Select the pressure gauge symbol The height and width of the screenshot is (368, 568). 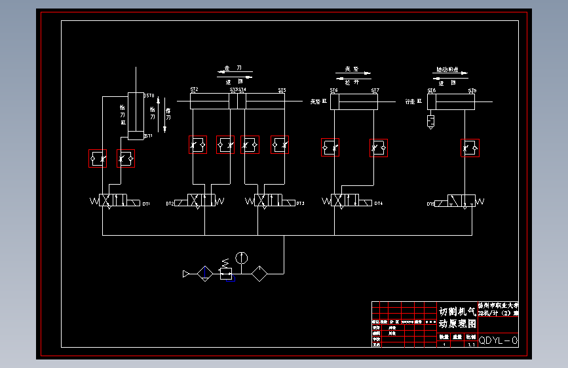click(242, 258)
